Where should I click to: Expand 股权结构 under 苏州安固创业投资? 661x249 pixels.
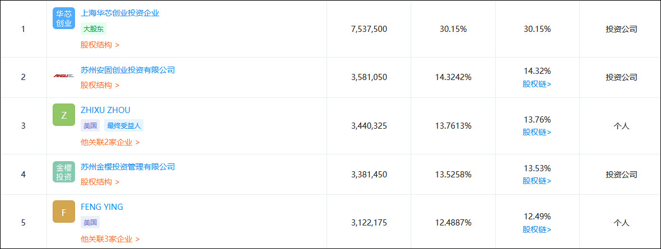click(100, 85)
